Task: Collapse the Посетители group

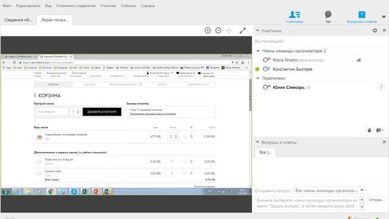Action: pyautogui.click(x=258, y=78)
